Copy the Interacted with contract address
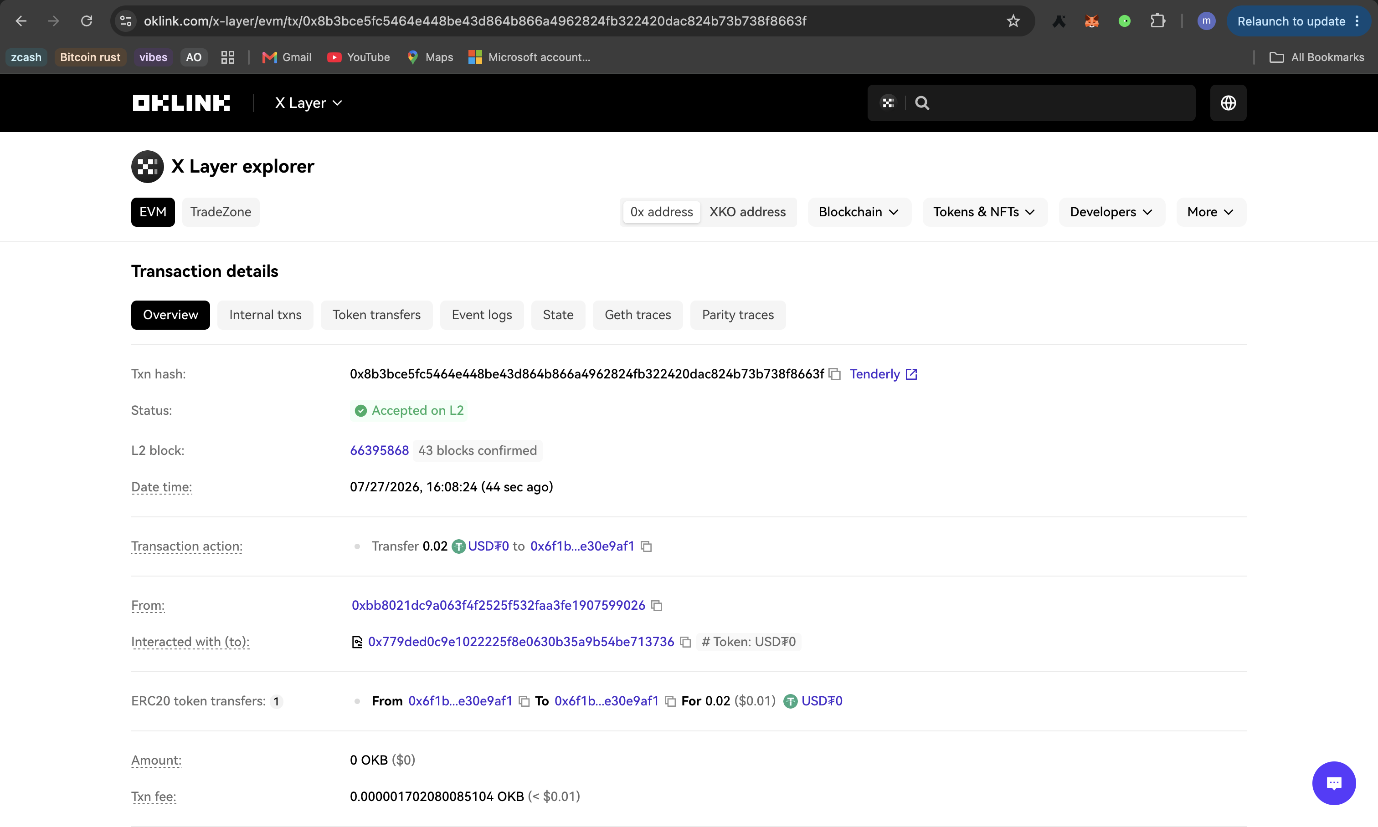 (685, 642)
